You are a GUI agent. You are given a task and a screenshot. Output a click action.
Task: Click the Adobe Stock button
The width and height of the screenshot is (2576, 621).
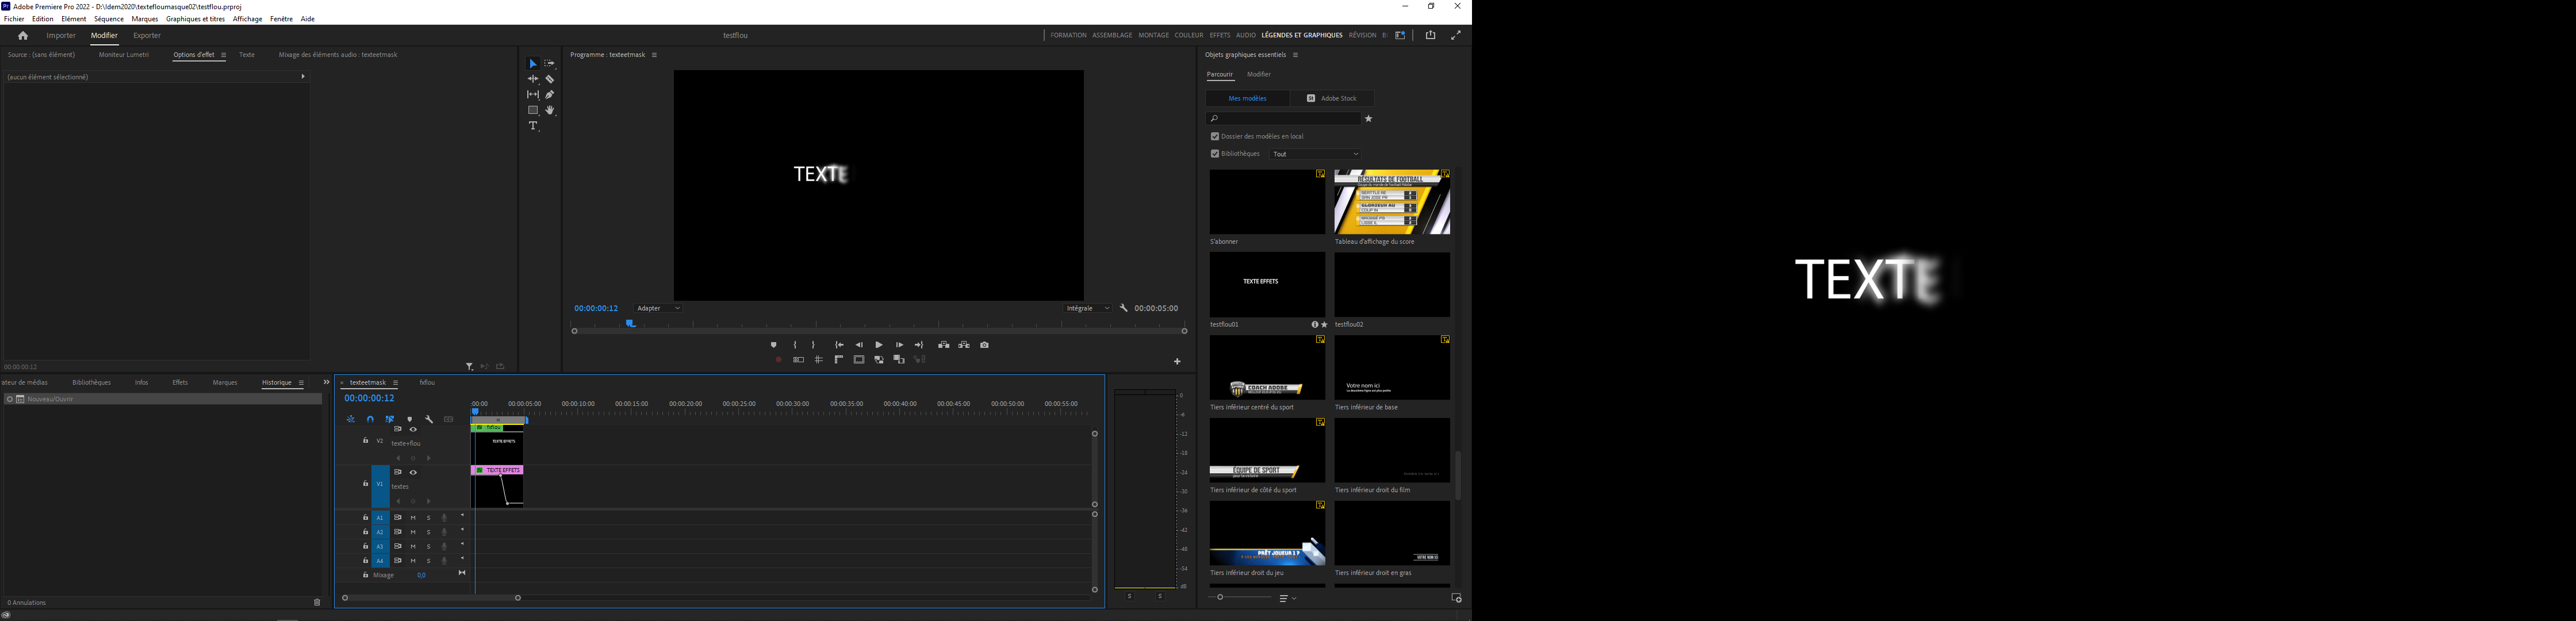pos(1332,99)
